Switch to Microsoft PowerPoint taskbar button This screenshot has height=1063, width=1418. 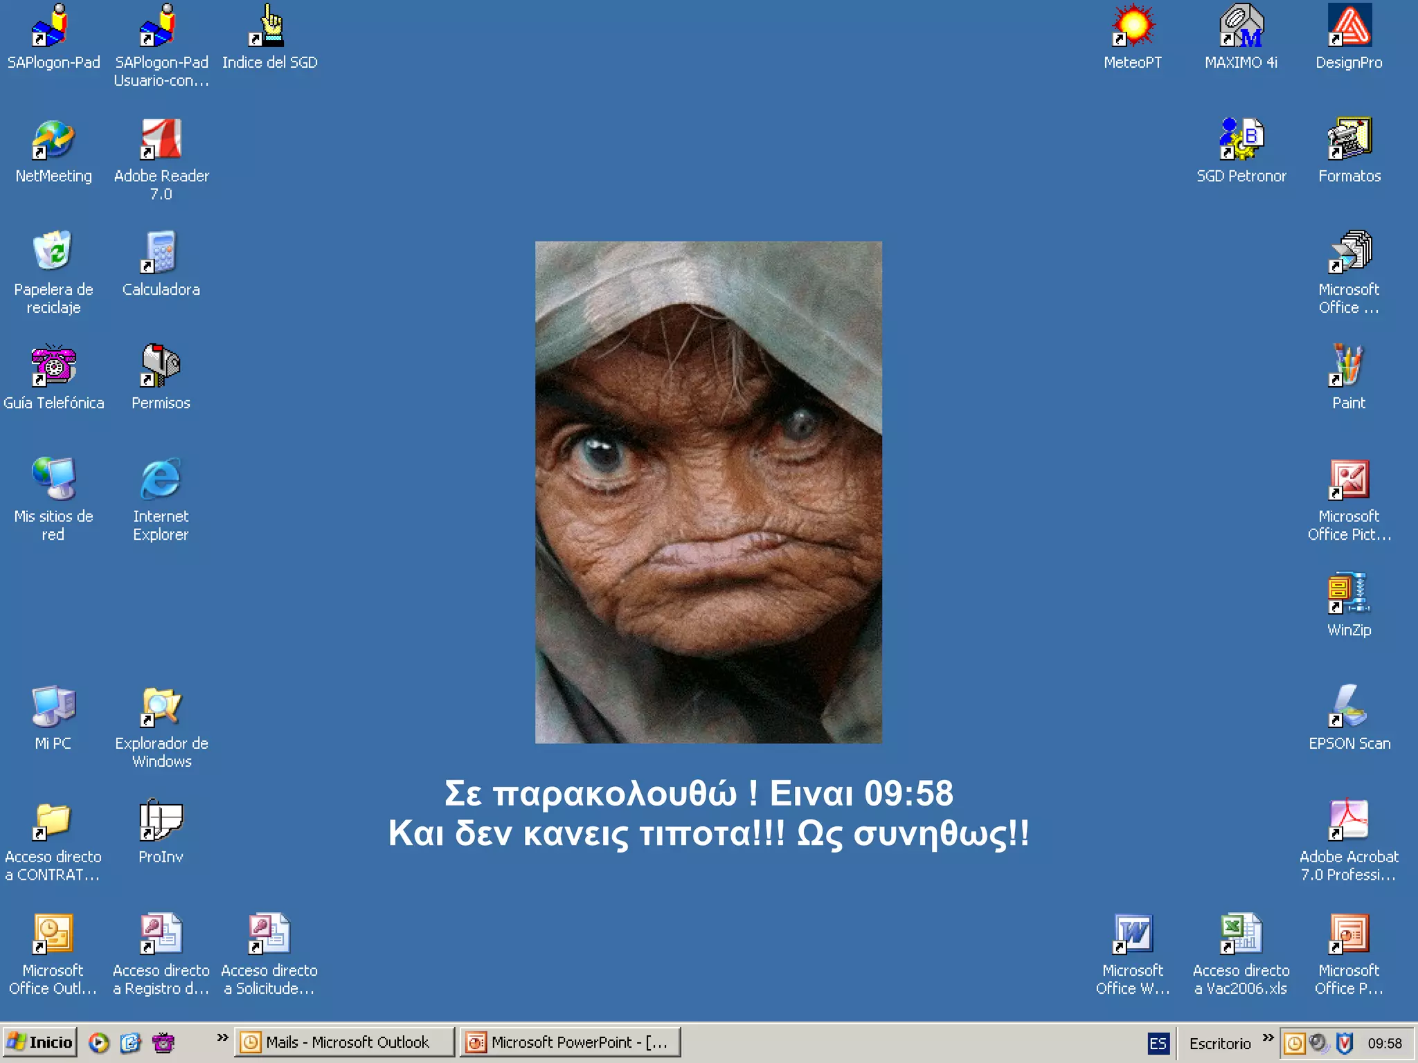[570, 1042]
